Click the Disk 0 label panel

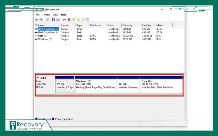(x=45, y=84)
